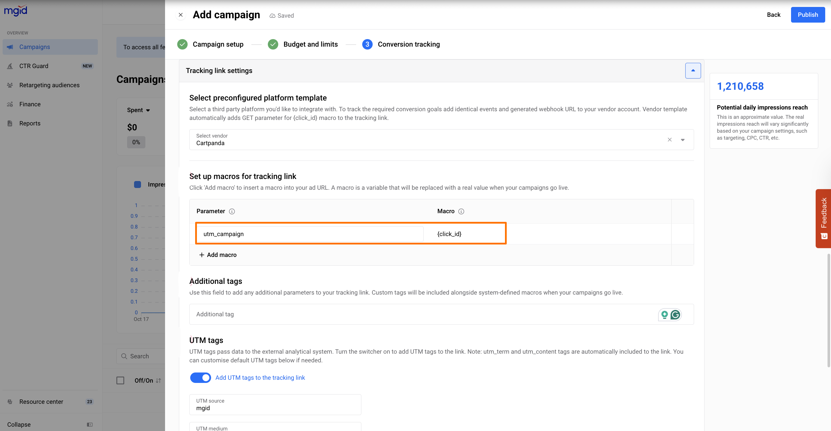Check the Off/On column select-all checkbox

(120, 380)
